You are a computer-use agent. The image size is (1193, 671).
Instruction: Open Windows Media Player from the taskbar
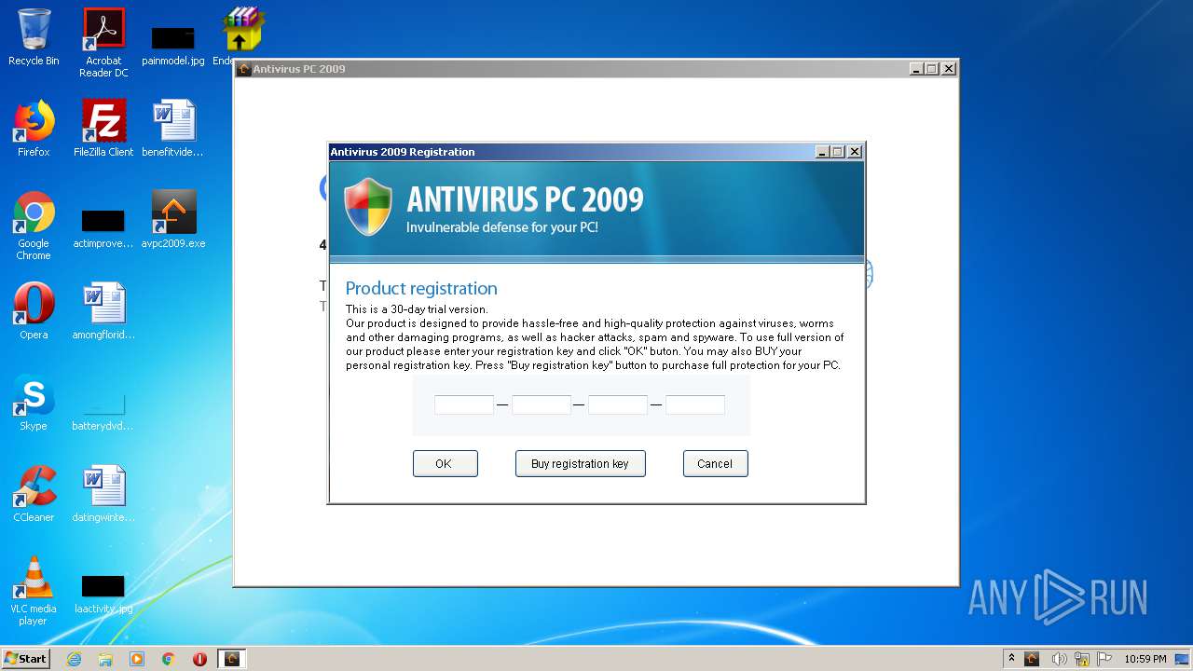pyautogui.click(x=137, y=659)
